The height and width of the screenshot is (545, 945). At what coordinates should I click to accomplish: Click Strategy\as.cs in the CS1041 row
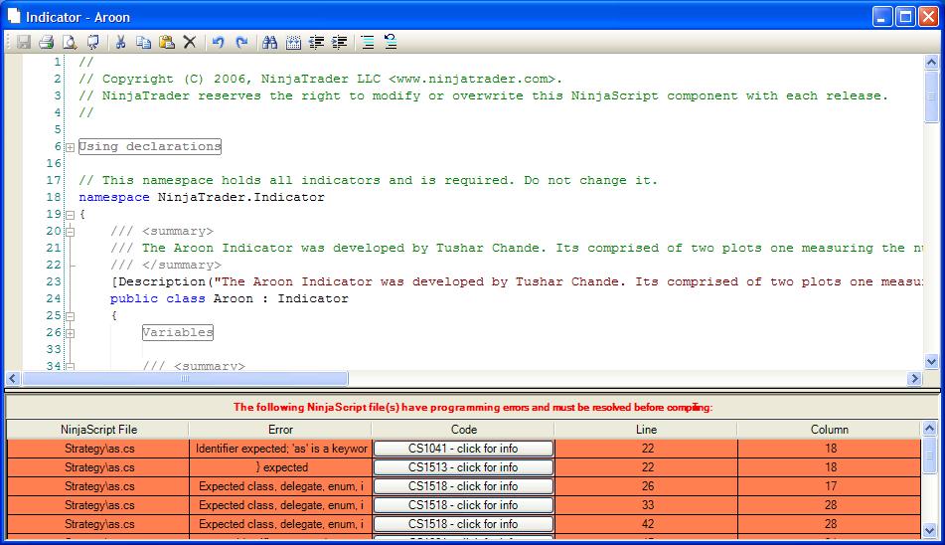click(98, 449)
